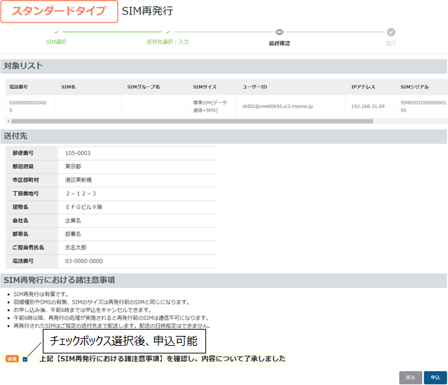Click the checkmark above 送付先選択・入力 step
This screenshot has height=385, width=448.
click(x=168, y=32)
